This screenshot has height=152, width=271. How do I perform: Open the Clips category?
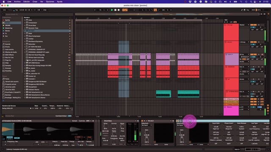[x=7, y=63]
